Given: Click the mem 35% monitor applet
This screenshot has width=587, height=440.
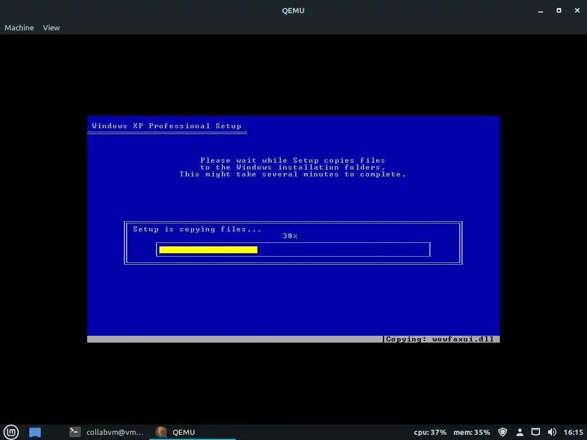Looking at the screenshot, I should (472, 432).
